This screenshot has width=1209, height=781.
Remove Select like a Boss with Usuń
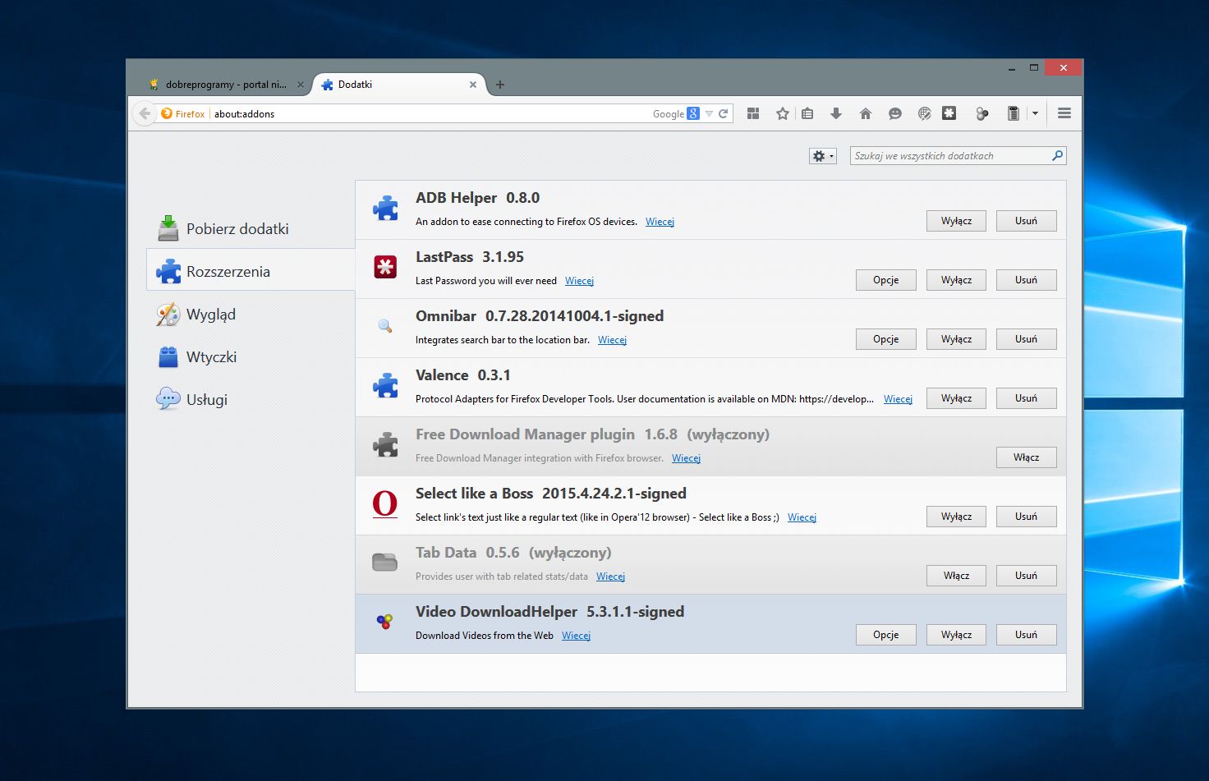[x=1026, y=517]
